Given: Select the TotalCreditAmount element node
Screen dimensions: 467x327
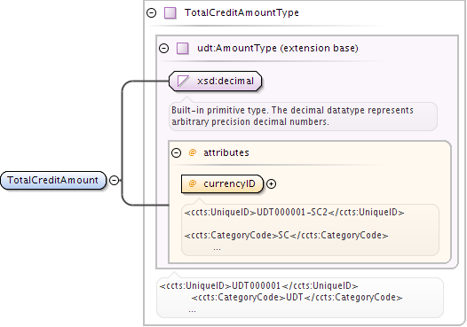Looking at the screenshot, I should pos(53,180).
